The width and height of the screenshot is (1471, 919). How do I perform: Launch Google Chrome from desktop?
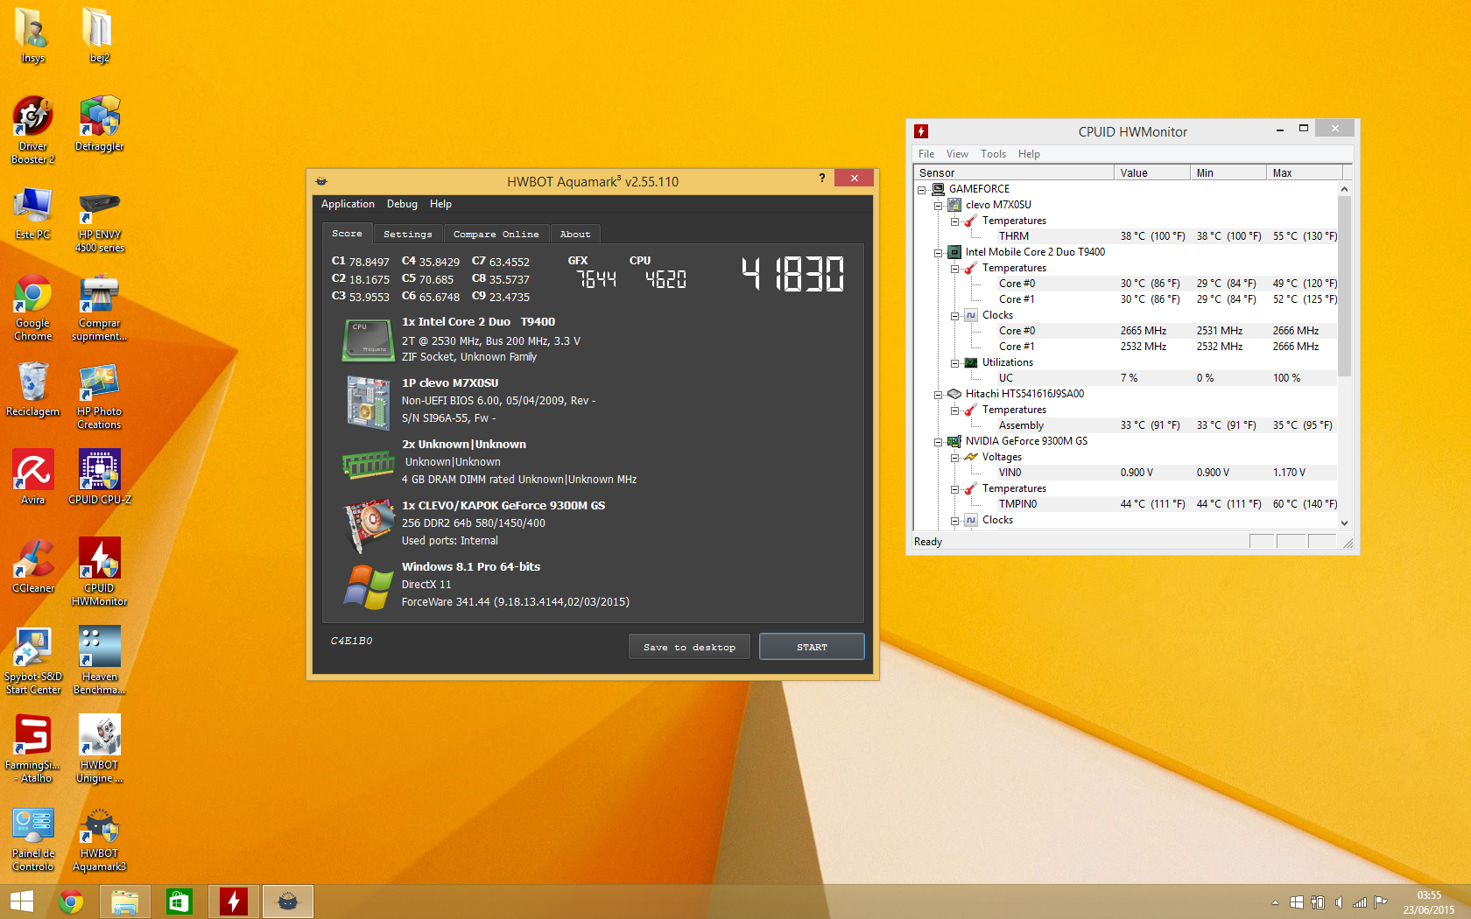click(32, 307)
